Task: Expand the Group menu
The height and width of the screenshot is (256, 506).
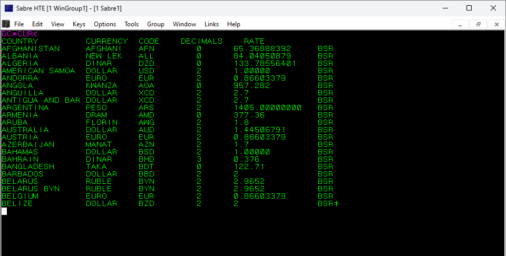Action: 155,24
